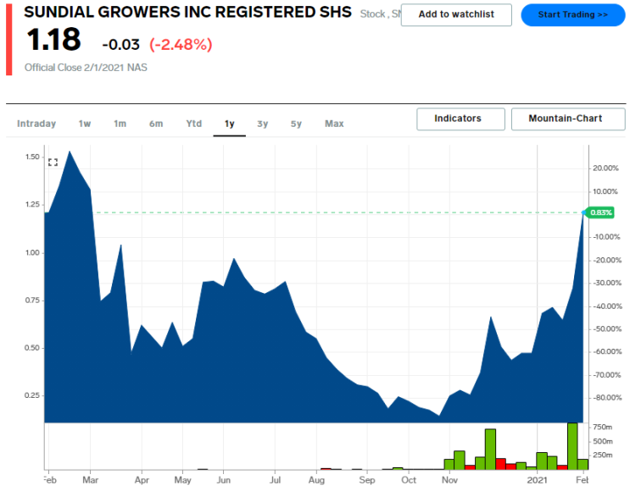
Task: Click the Start Trading button
Action: point(573,15)
